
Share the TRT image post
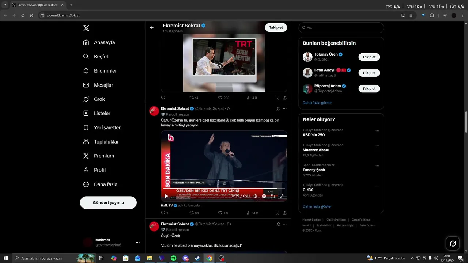pyautogui.click(x=285, y=98)
